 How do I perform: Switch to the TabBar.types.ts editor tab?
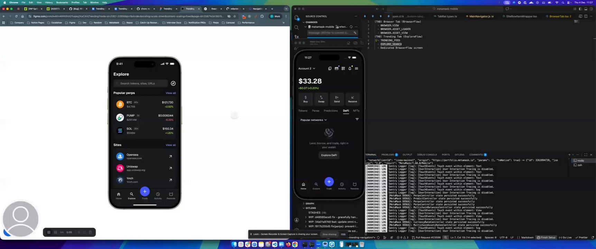pyautogui.click(x=447, y=16)
